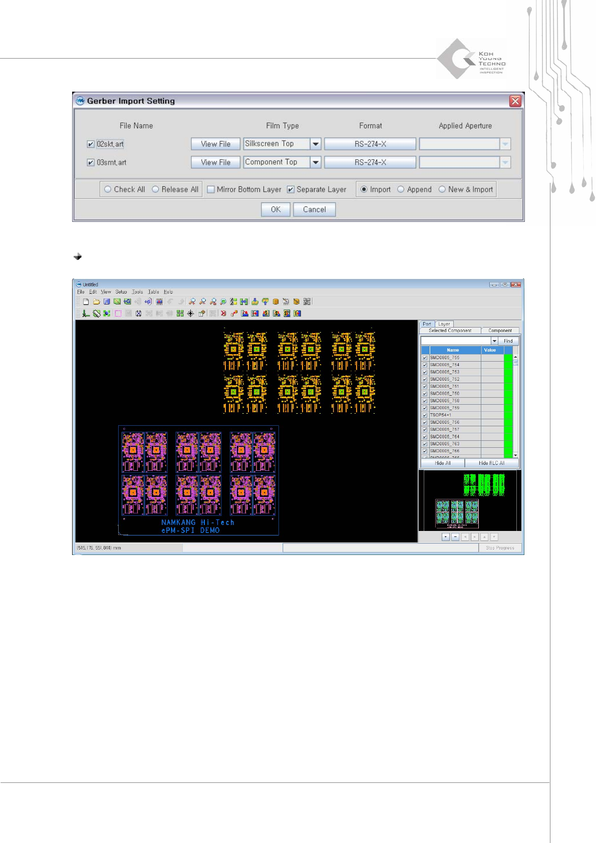Switch to the Layer tab
The width and height of the screenshot is (596, 843).
click(x=444, y=324)
